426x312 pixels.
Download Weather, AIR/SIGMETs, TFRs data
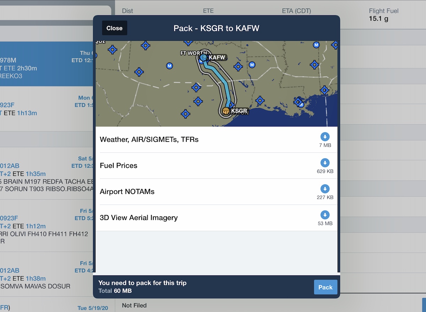[325, 137]
